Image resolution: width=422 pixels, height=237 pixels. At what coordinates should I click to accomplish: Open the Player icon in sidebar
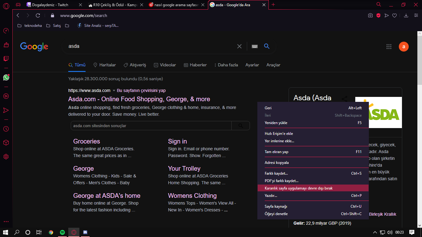[x=6, y=96]
